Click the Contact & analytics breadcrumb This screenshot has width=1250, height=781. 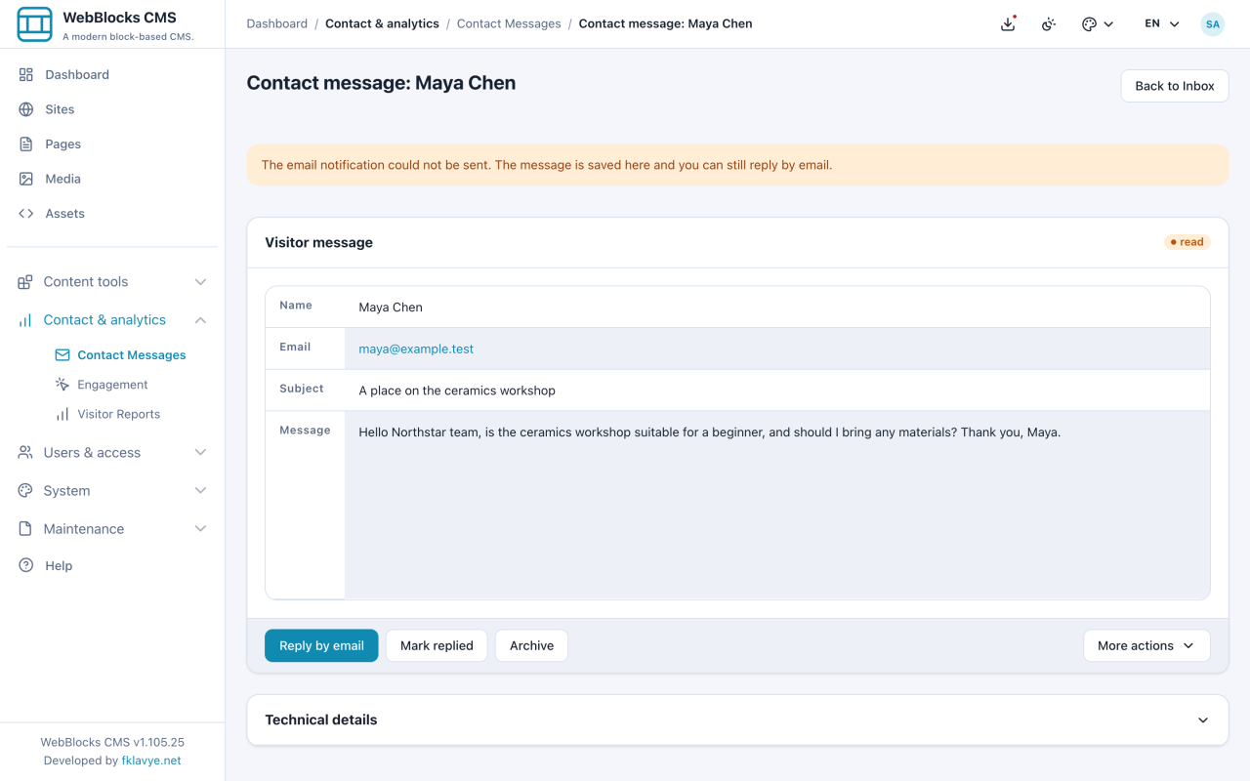tap(382, 23)
